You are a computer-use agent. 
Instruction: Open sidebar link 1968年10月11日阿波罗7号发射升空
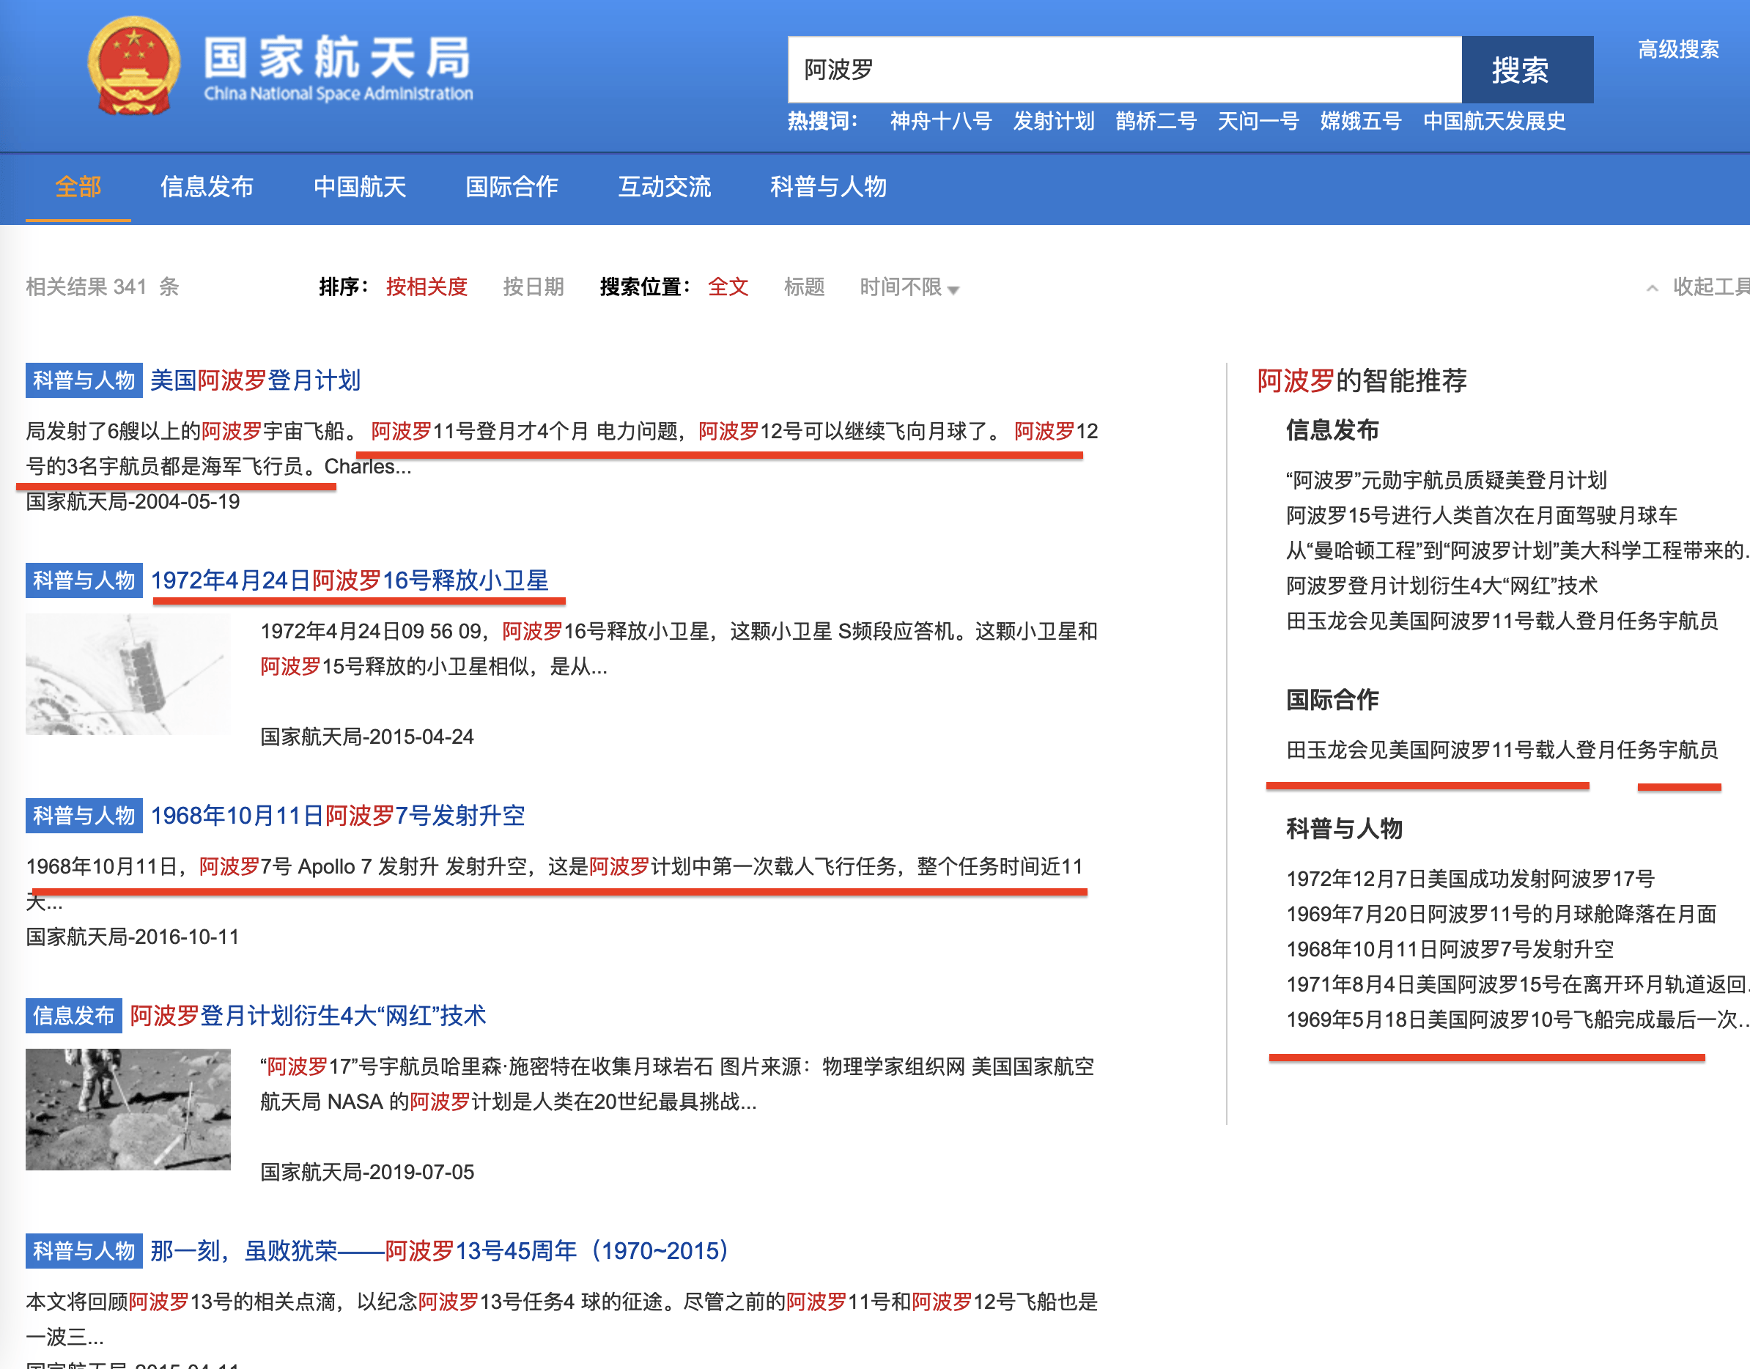click(1450, 950)
